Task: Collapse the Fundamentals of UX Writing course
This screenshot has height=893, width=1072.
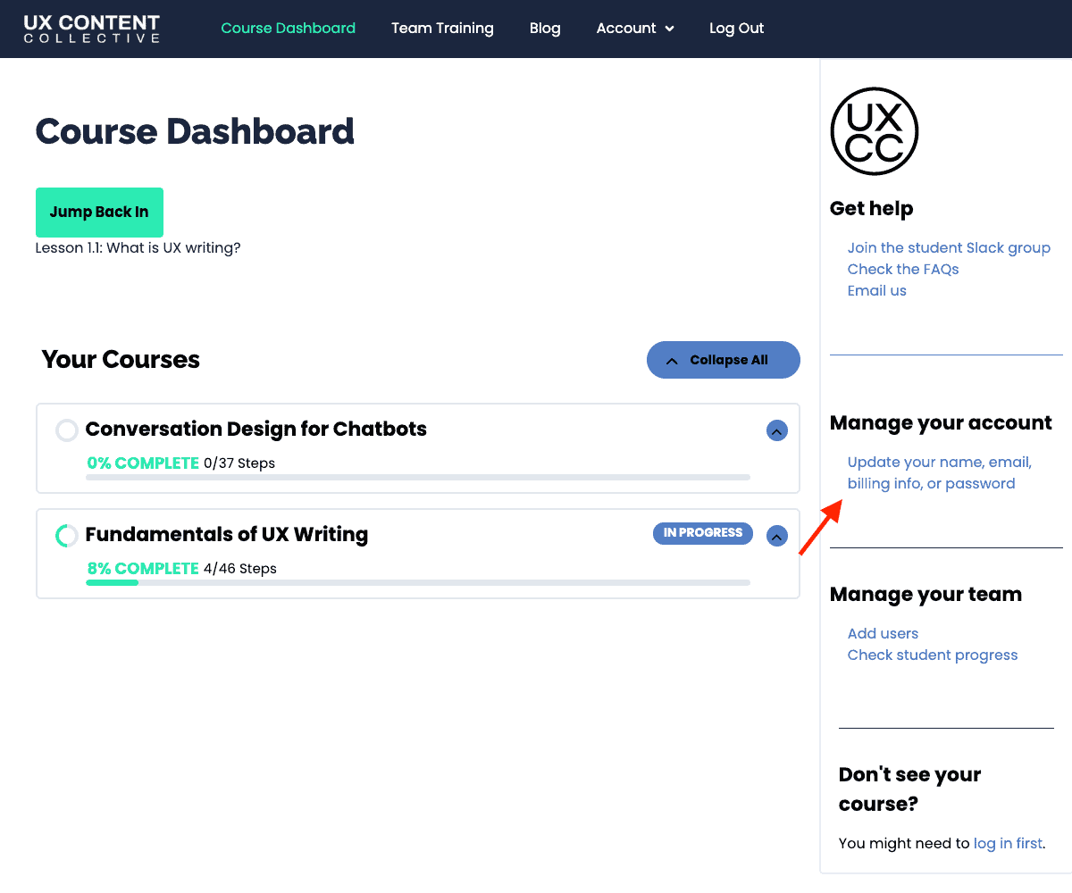Action: click(777, 537)
